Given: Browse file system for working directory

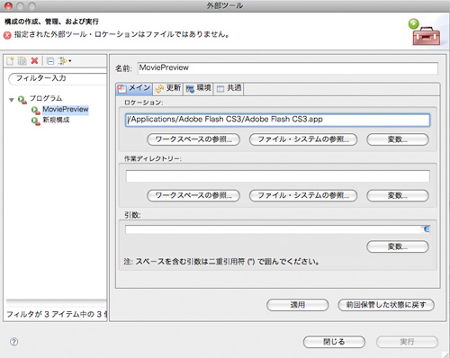Looking at the screenshot, I should (303, 195).
